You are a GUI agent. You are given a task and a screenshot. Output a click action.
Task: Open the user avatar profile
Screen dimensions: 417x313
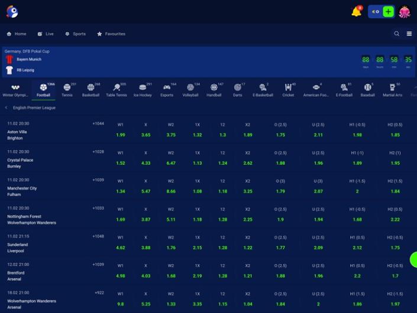405,12
